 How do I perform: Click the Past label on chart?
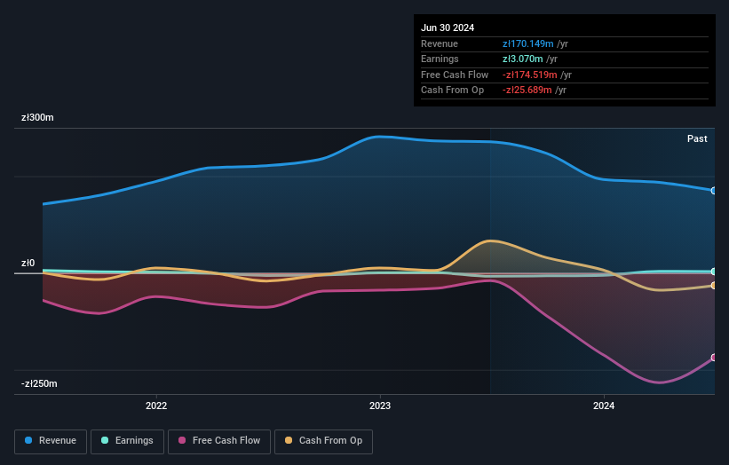point(697,138)
